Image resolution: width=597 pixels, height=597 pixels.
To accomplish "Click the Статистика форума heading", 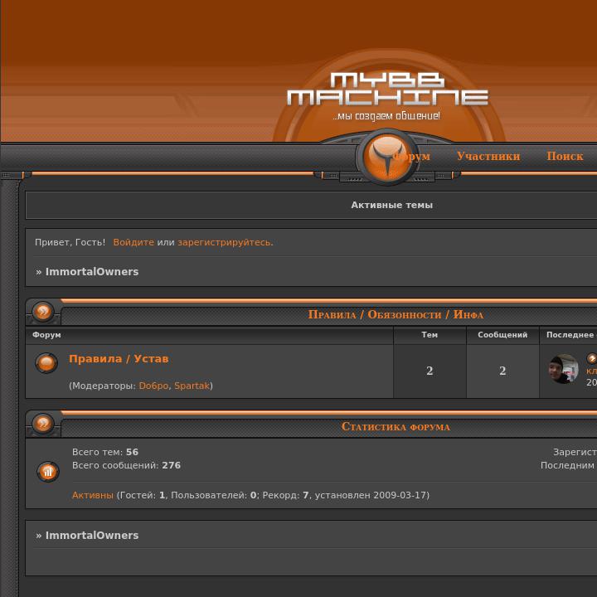I will [x=396, y=426].
